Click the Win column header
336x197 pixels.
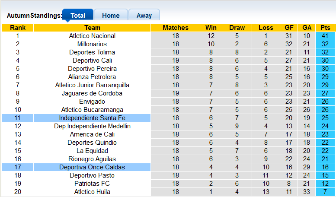[211, 28]
